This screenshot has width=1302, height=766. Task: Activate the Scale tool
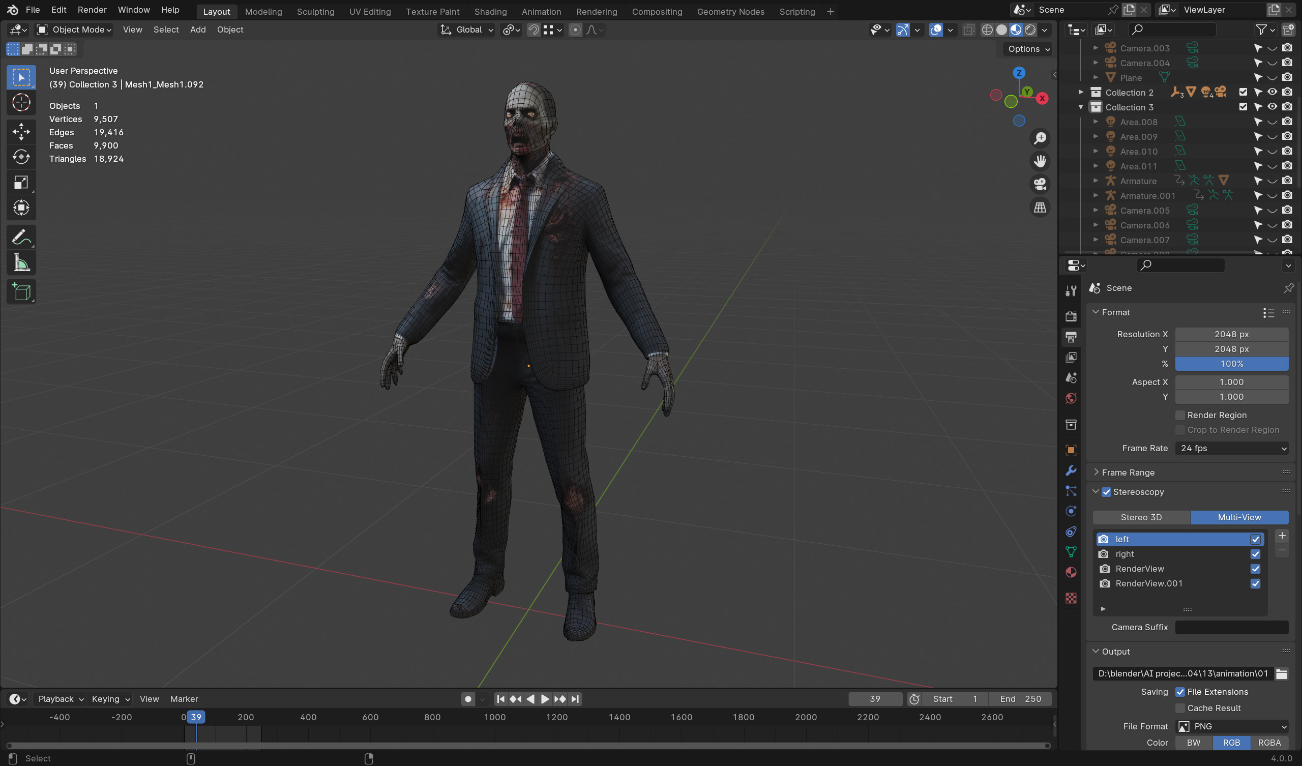tap(21, 183)
